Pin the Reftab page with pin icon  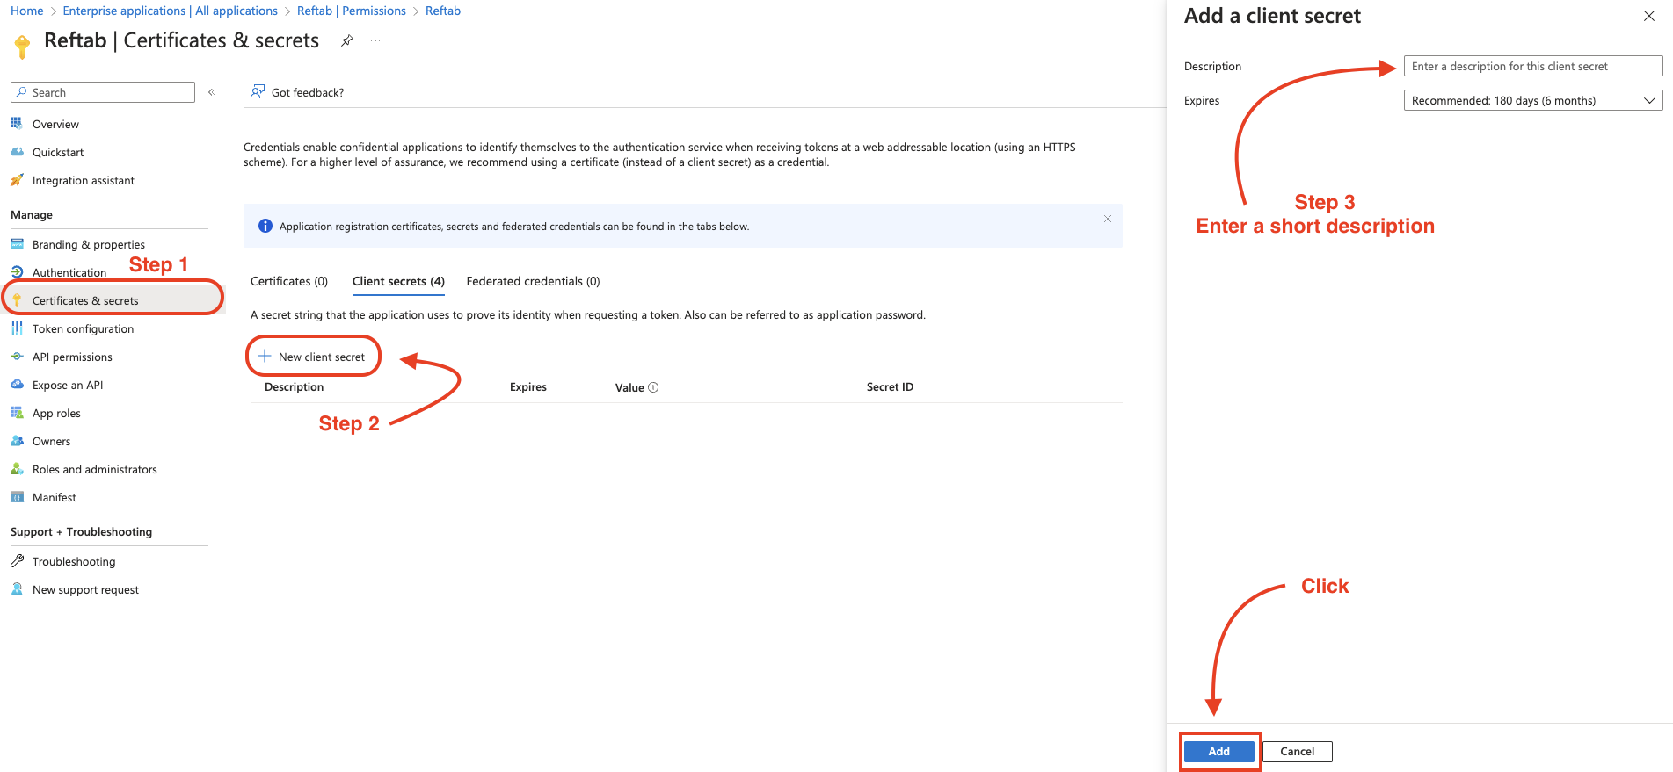click(347, 40)
